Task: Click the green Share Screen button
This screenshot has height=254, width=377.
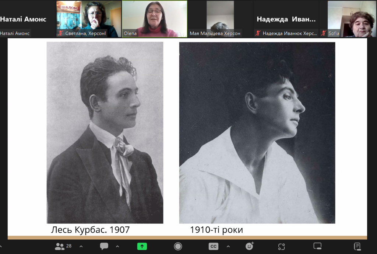Action: 142,246
